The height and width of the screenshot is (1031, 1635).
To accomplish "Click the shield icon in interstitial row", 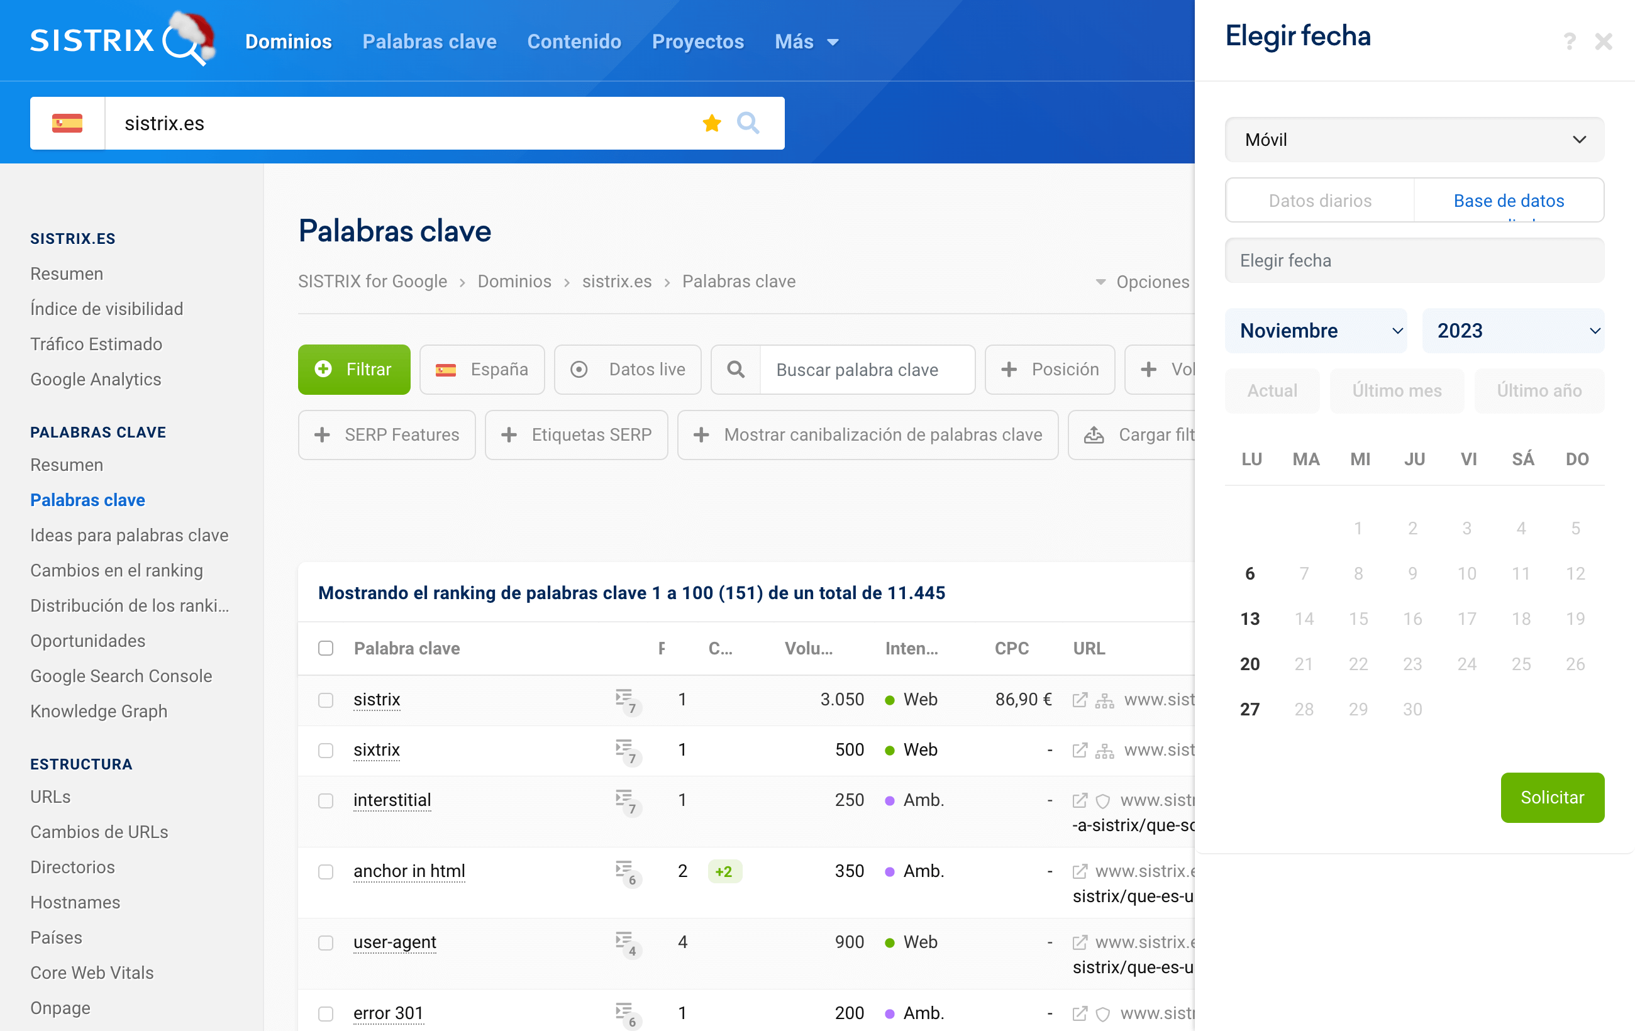I will pyautogui.click(x=1102, y=801).
